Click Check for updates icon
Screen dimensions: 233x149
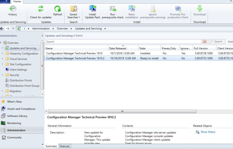[x=41, y=9]
